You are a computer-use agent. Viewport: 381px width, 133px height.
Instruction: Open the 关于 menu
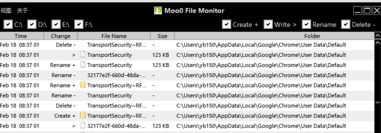click(x=22, y=11)
